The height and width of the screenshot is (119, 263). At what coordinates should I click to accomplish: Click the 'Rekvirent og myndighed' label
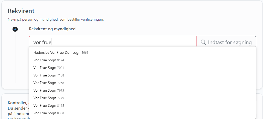pyautogui.click(x=52, y=29)
